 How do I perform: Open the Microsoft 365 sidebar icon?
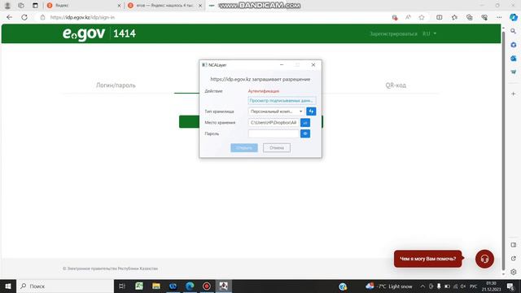(x=514, y=45)
